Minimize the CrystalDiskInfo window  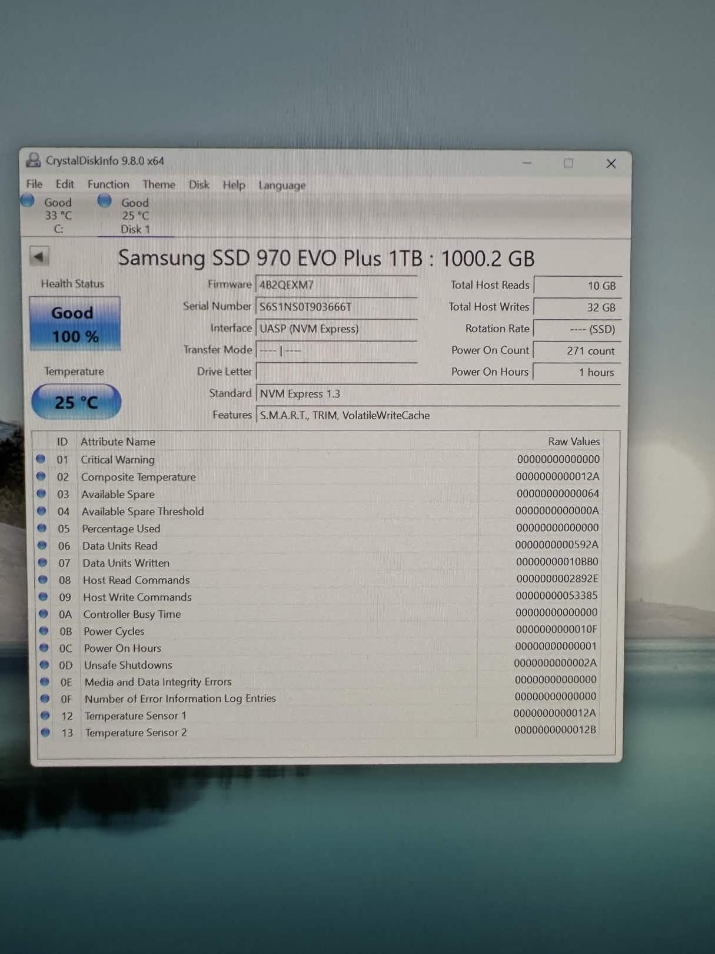(x=527, y=163)
